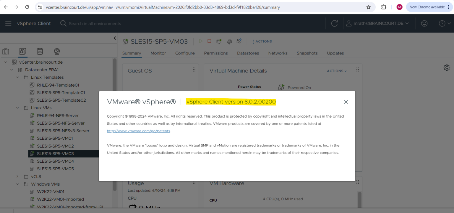Toggle the bookmark star in the address bar
This screenshot has width=454, height=213.
(x=369, y=7)
